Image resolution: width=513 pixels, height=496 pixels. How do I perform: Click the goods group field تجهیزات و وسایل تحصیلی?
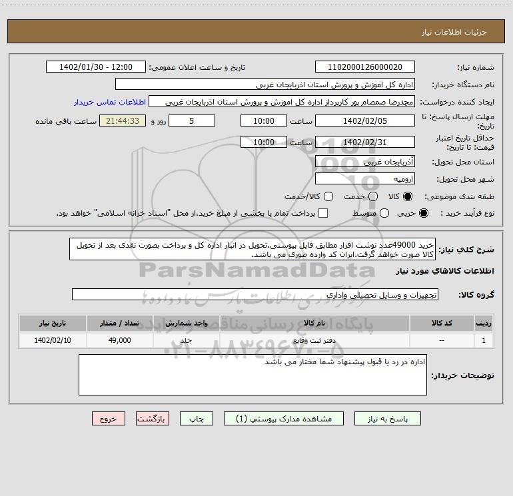(255, 294)
